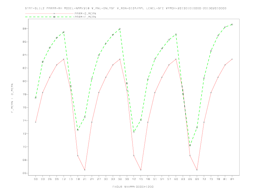Click x-axis tick label 48
This screenshot has height=195, width=253.
[148, 179]
